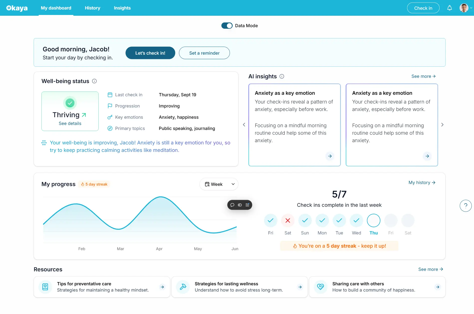
Task: Open the Thriving See details link
Action: 70,123
